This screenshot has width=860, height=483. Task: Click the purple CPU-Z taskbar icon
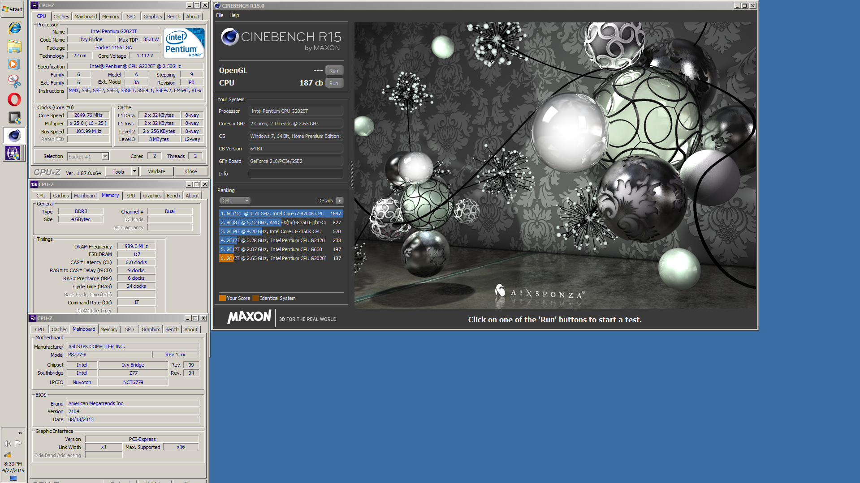click(x=12, y=153)
